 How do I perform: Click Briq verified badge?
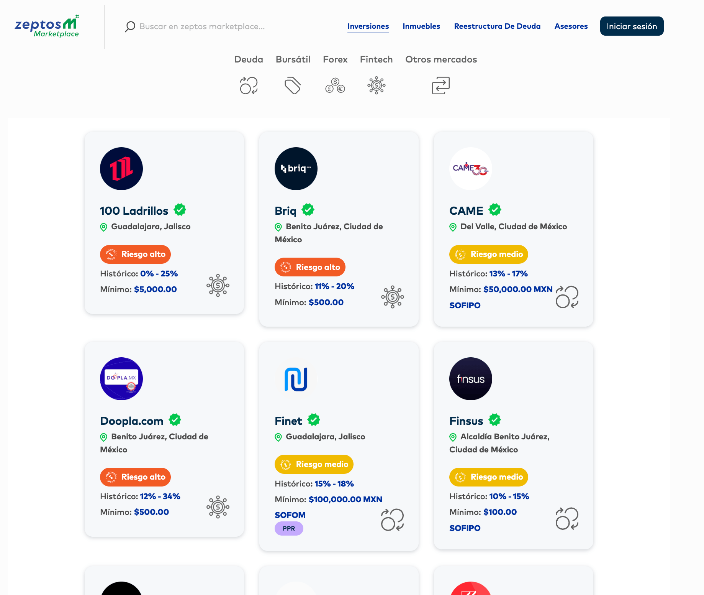point(308,210)
